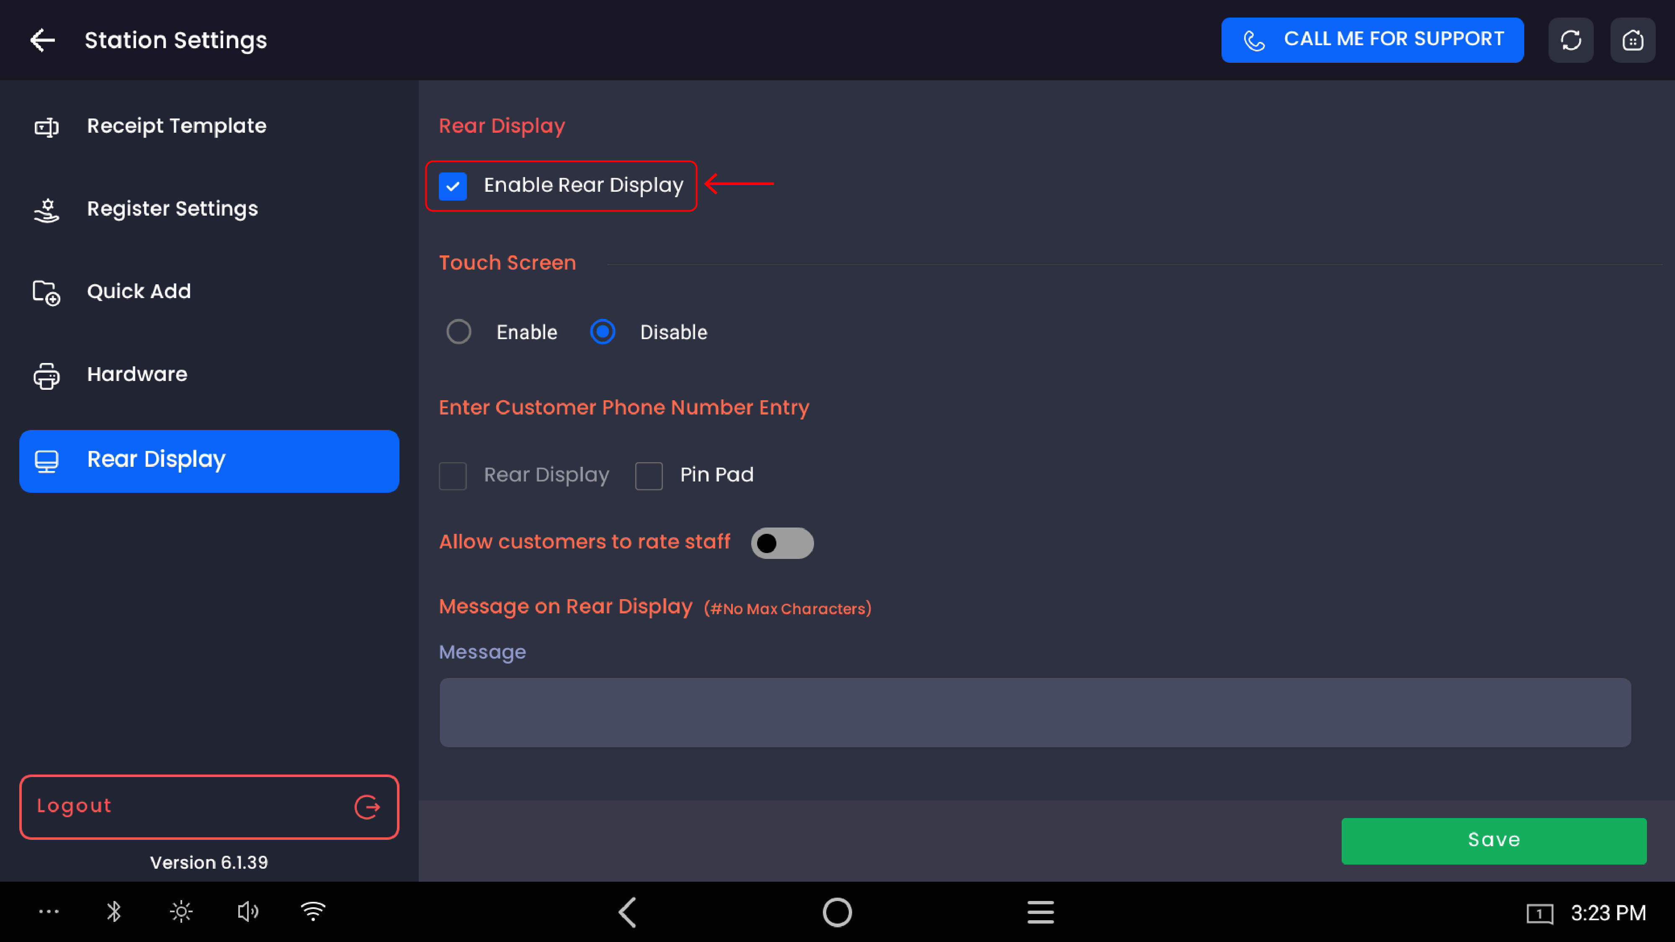Check the Pin Pad checkbox
This screenshot has height=942, width=1675.
point(648,476)
